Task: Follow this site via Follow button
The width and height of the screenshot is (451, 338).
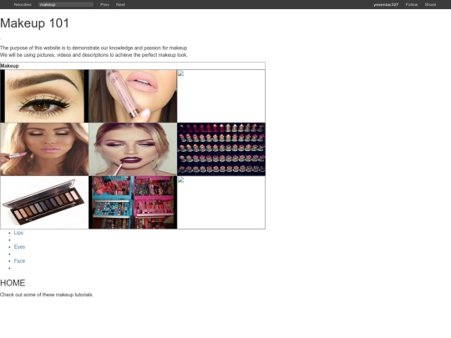Action: click(x=412, y=5)
